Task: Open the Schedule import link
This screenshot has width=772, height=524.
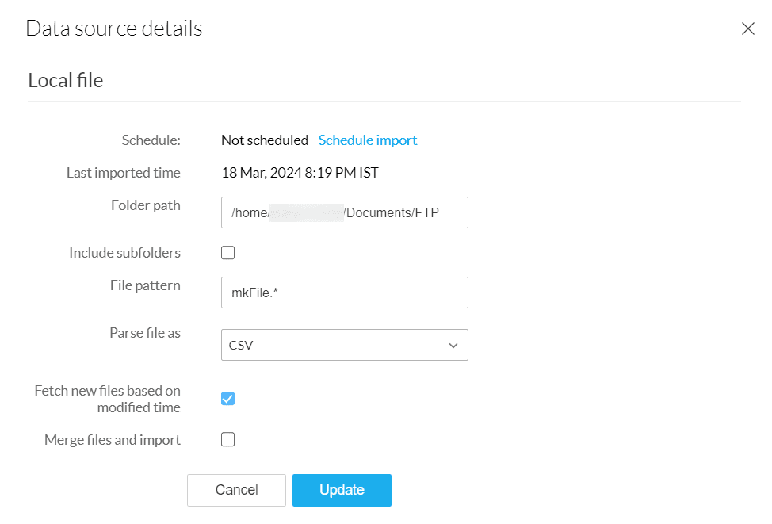Action: (x=368, y=140)
